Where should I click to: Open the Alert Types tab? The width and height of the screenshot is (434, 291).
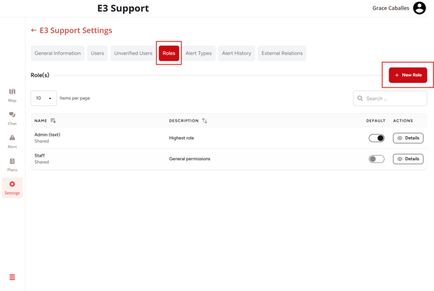pos(198,53)
